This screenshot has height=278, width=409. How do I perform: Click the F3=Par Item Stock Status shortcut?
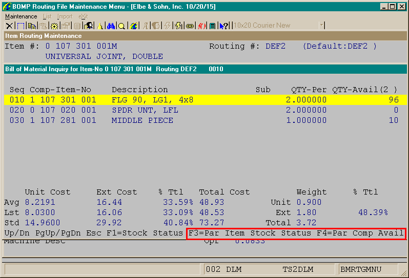(250, 233)
